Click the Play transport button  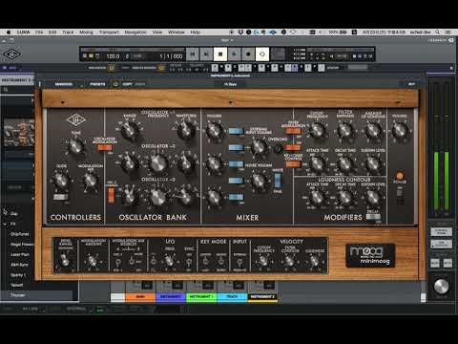click(234, 54)
